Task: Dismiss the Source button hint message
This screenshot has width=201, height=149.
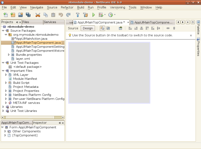Action: (x=191, y=35)
